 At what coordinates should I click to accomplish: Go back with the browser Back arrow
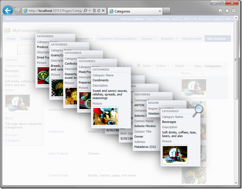8,11
